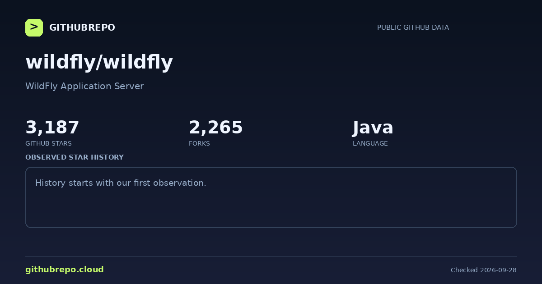Image resolution: width=542 pixels, height=284 pixels.
Task: Click the FORKS label
Action: tap(199, 143)
